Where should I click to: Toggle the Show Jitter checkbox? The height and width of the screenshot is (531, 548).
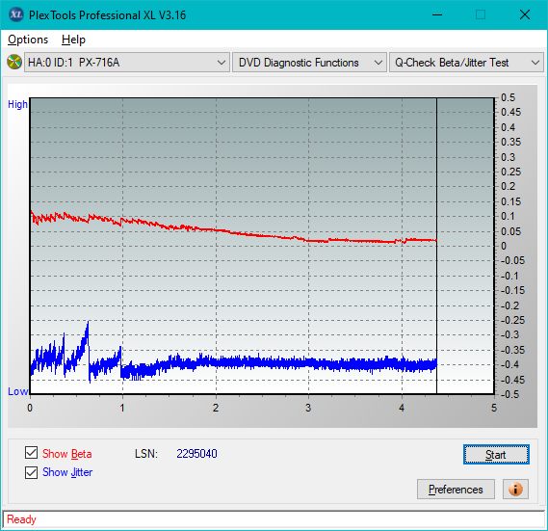31,472
